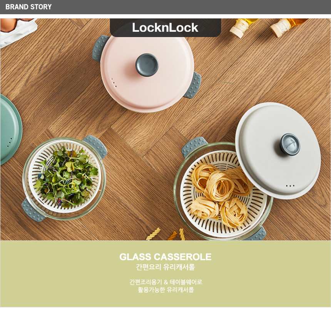Click the 간편조리용기 & 테이블웨어로 description line
Viewport: 331px width, 327px height.
(166, 282)
